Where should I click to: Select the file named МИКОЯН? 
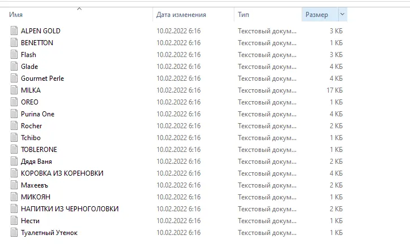coord(36,197)
